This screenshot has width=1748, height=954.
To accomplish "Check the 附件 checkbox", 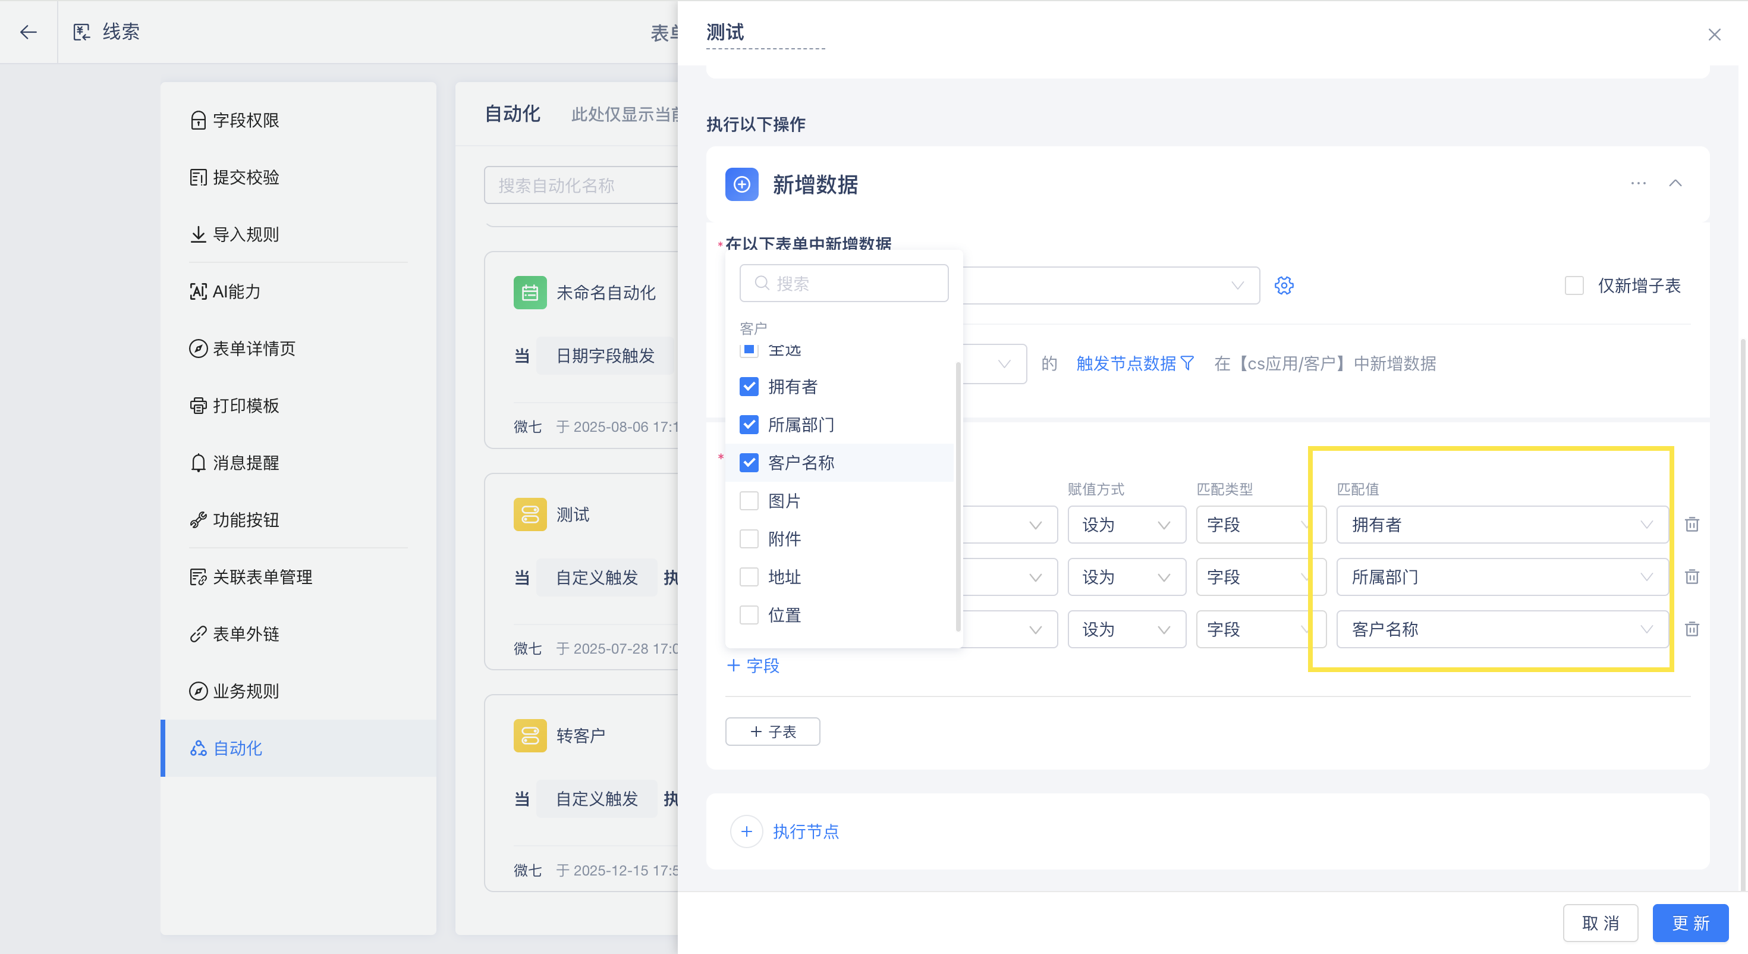I will click(x=749, y=538).
